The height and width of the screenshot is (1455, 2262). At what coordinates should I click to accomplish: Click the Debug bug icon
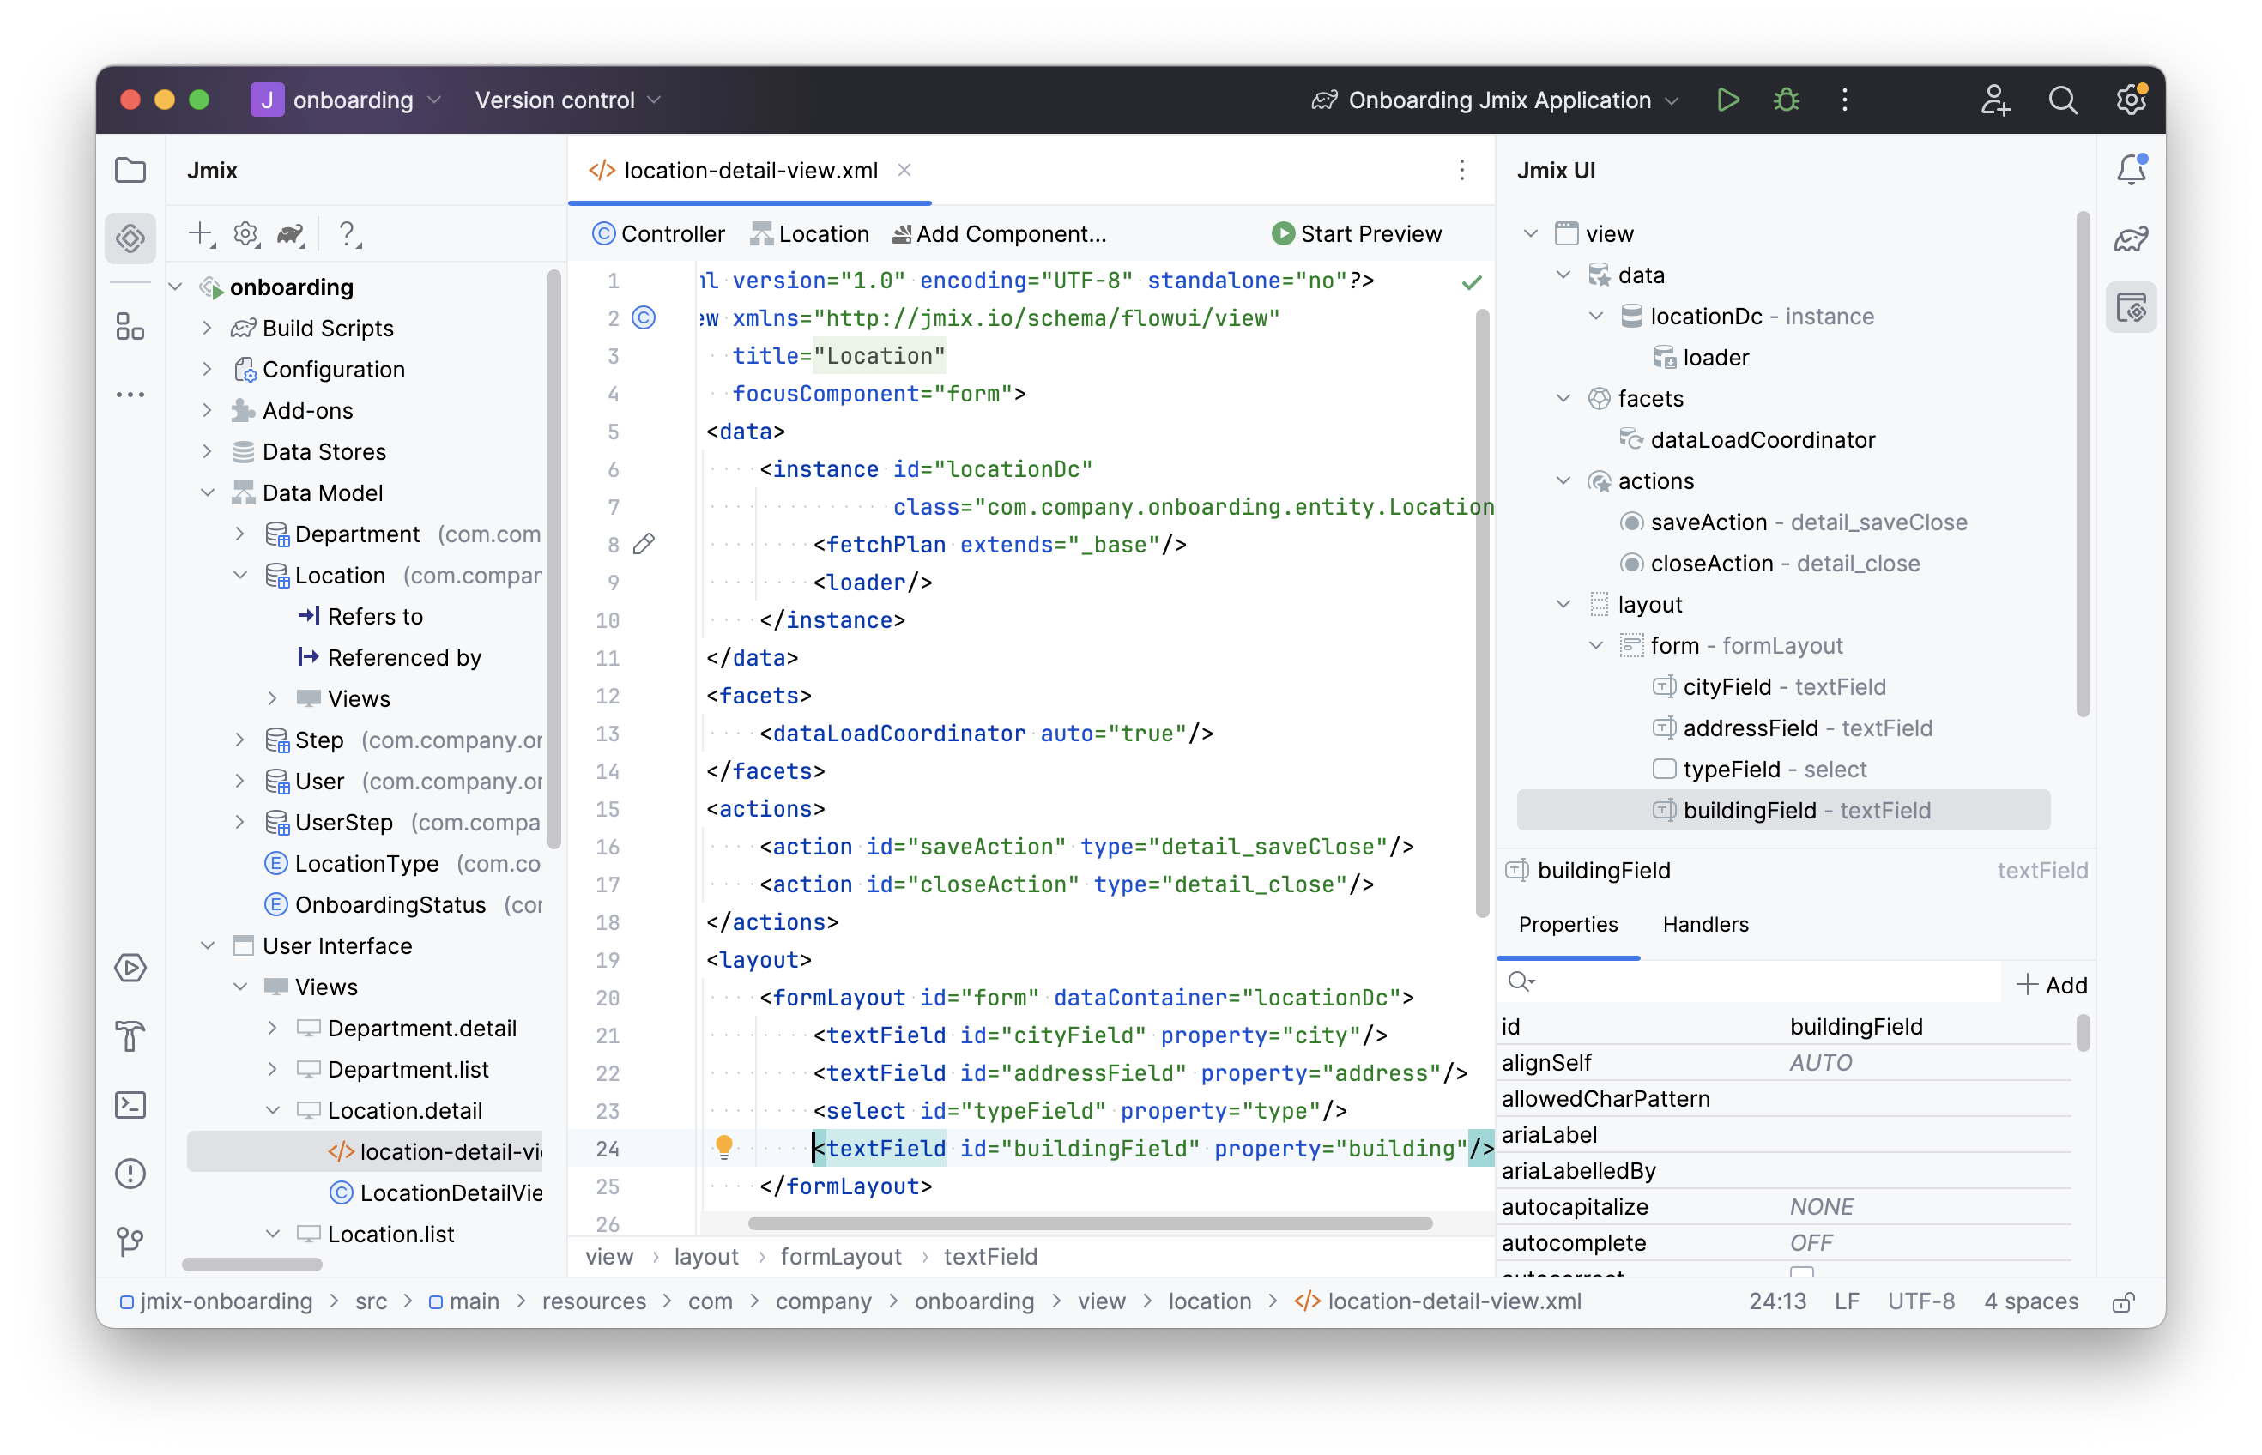1786,100
